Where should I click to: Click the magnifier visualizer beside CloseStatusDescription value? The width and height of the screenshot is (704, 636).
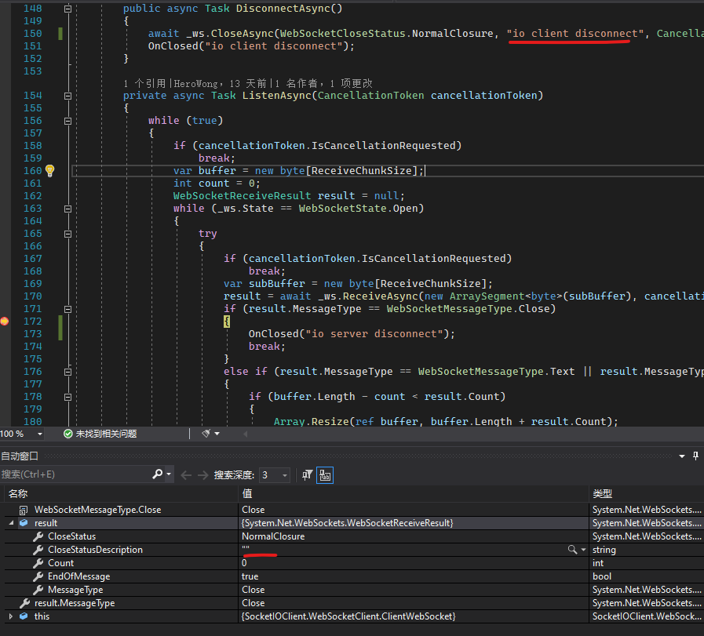pos(574,549)
